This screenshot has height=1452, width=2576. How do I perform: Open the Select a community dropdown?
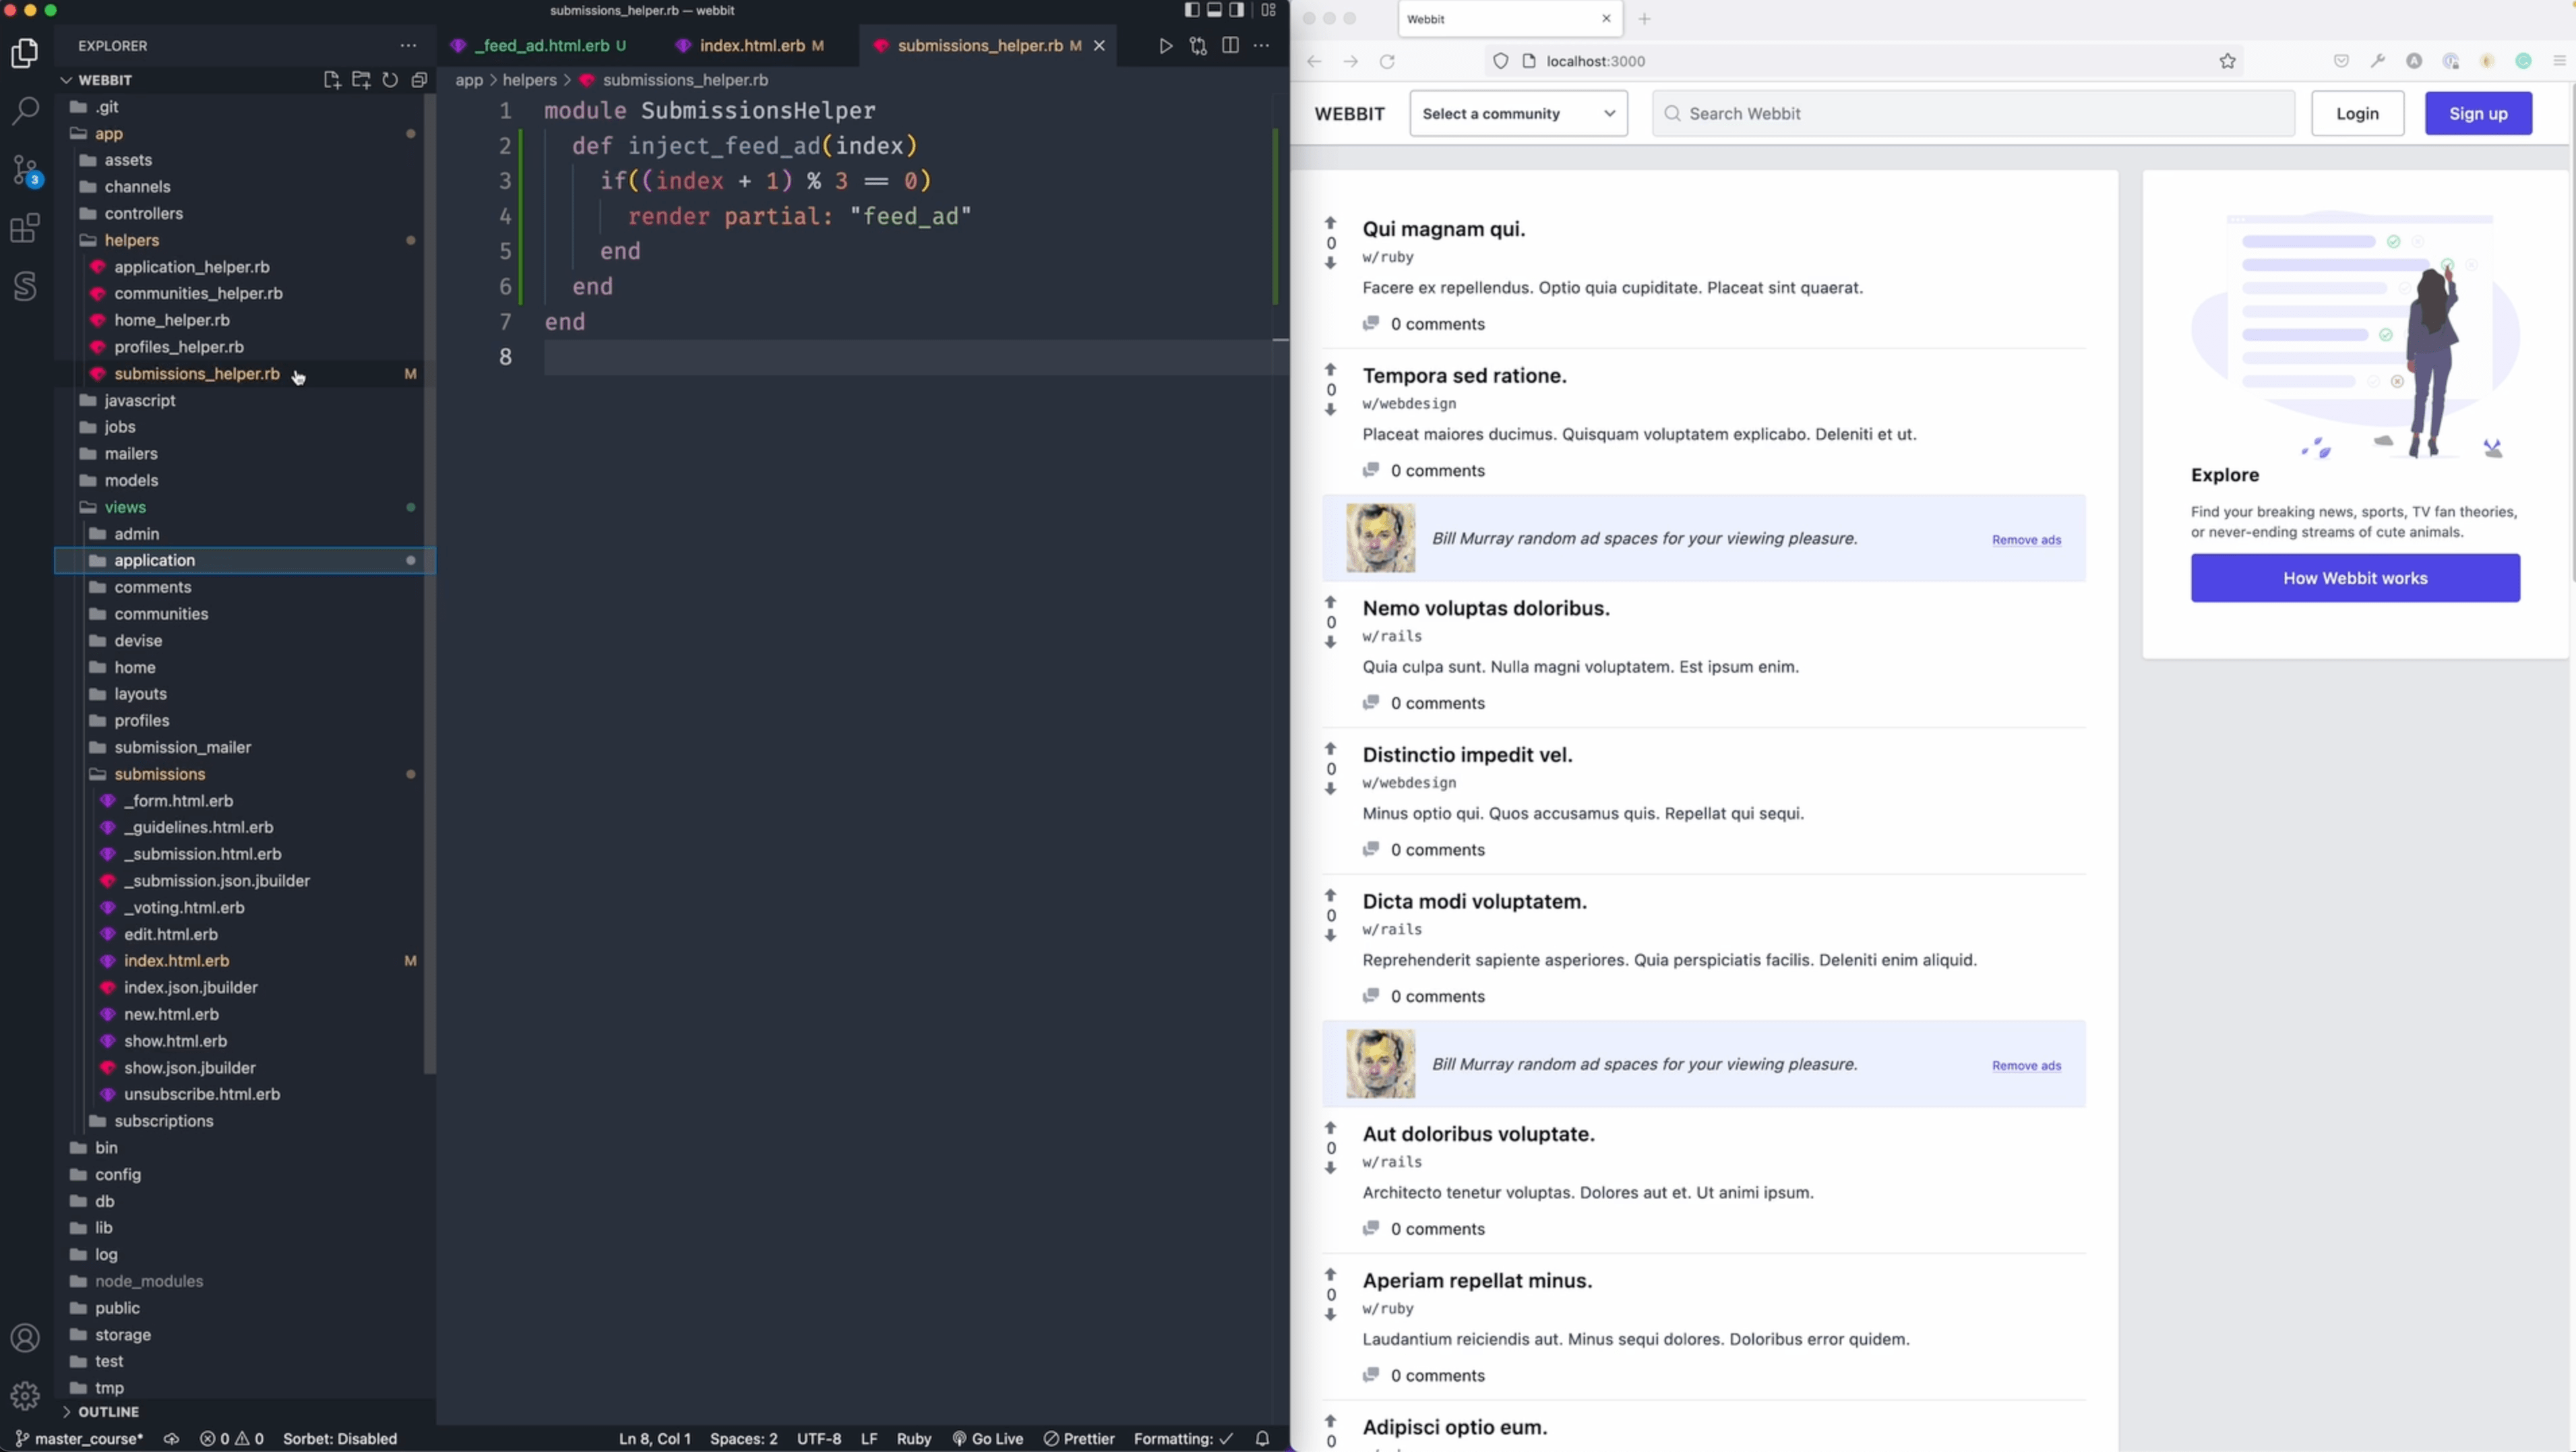[x=1518, y=113]
